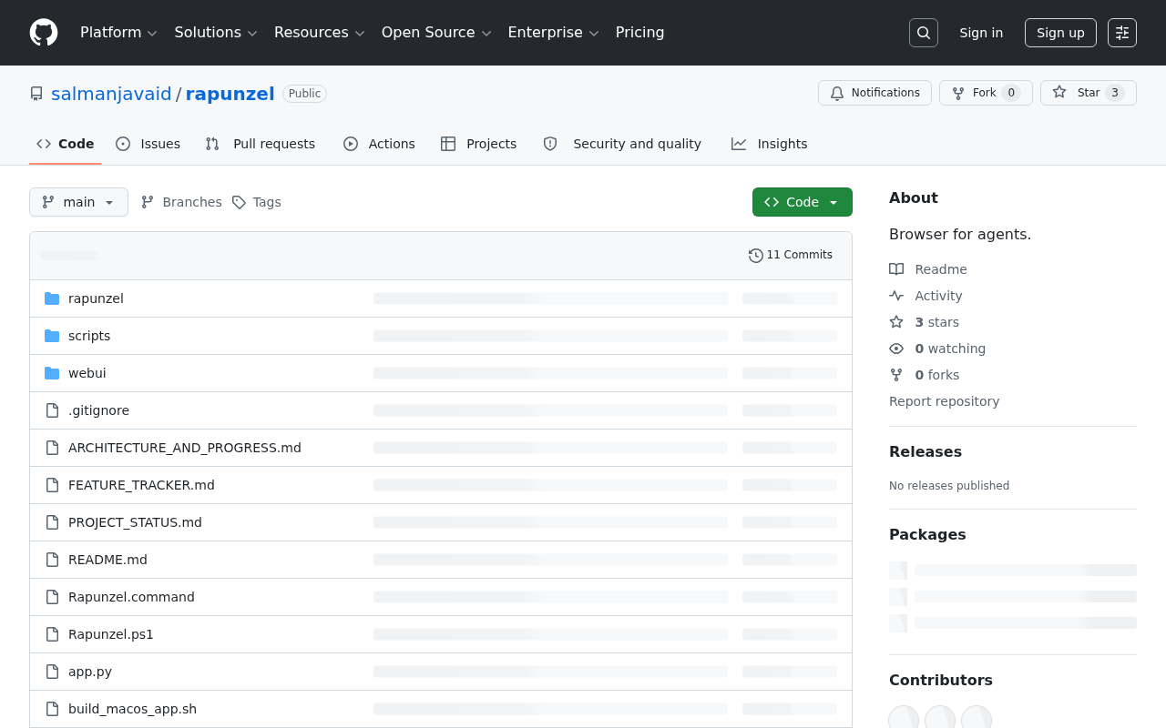Click the file icon beside .gitignore
1166x728 pixels.
click(x=52, y=410)
